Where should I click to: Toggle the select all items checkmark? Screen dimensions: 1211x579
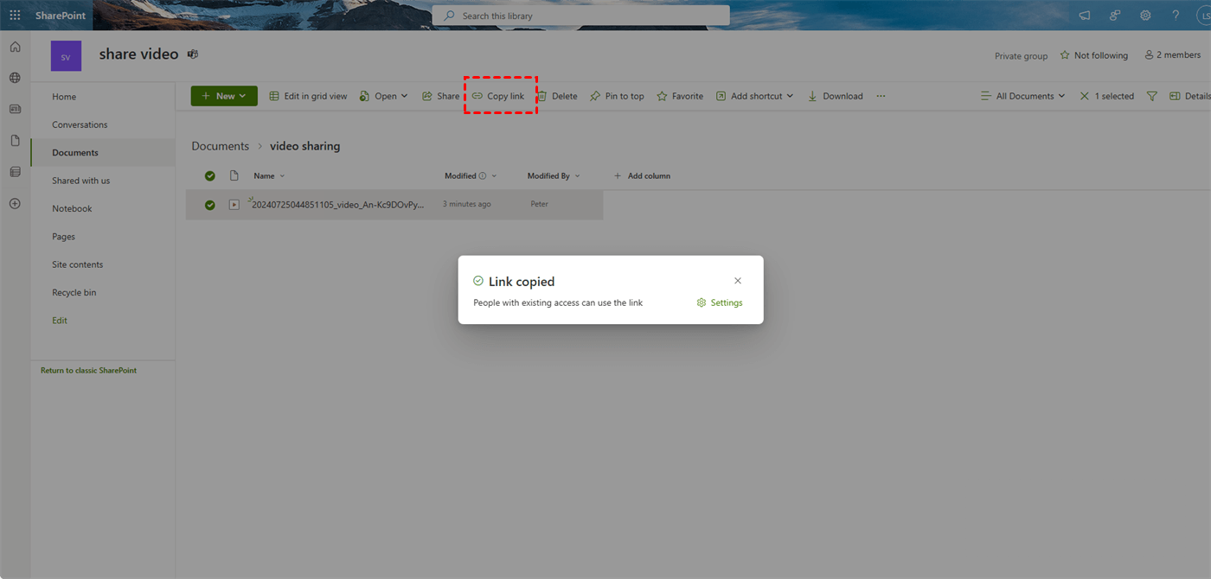209,175
